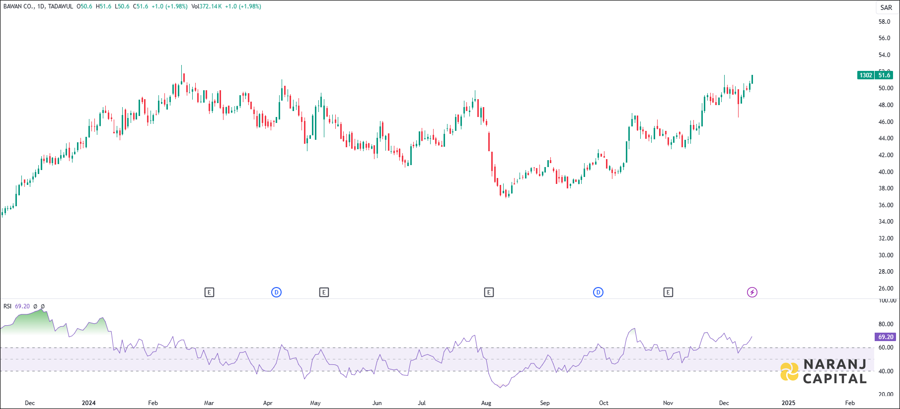The height and width of the screenshot is (409, 900).
Task: Open the dividend marker above Oct
Action: click(599, 292)
